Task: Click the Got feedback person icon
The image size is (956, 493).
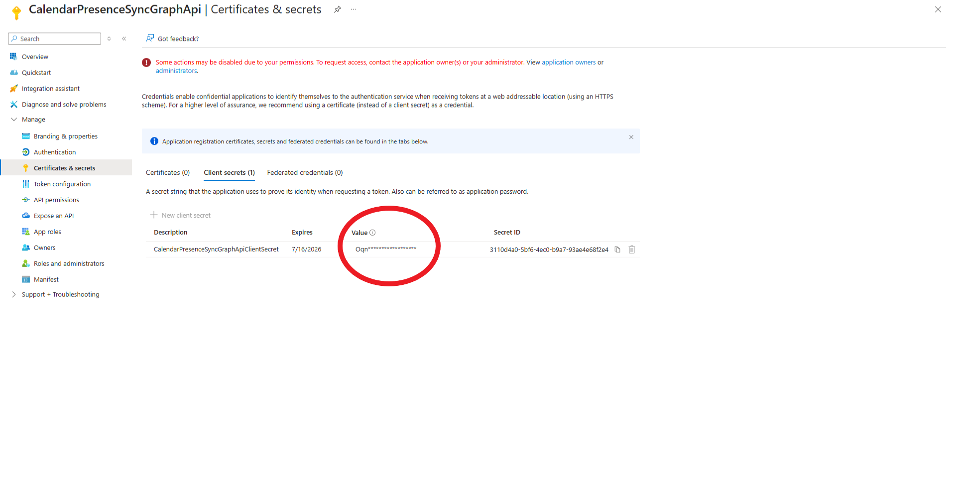Action: [150, 38]
